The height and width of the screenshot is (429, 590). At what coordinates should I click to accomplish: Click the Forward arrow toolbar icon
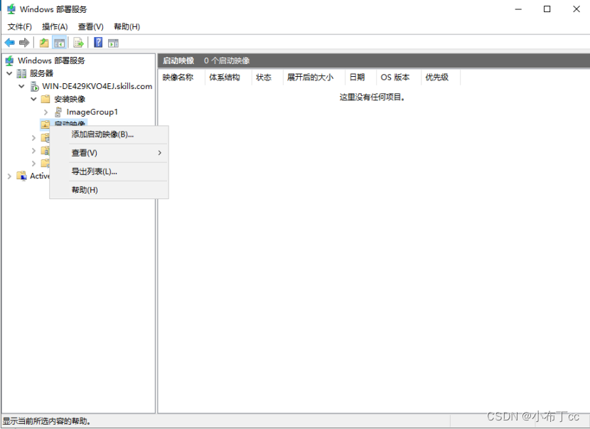click(x=24, y=43)
